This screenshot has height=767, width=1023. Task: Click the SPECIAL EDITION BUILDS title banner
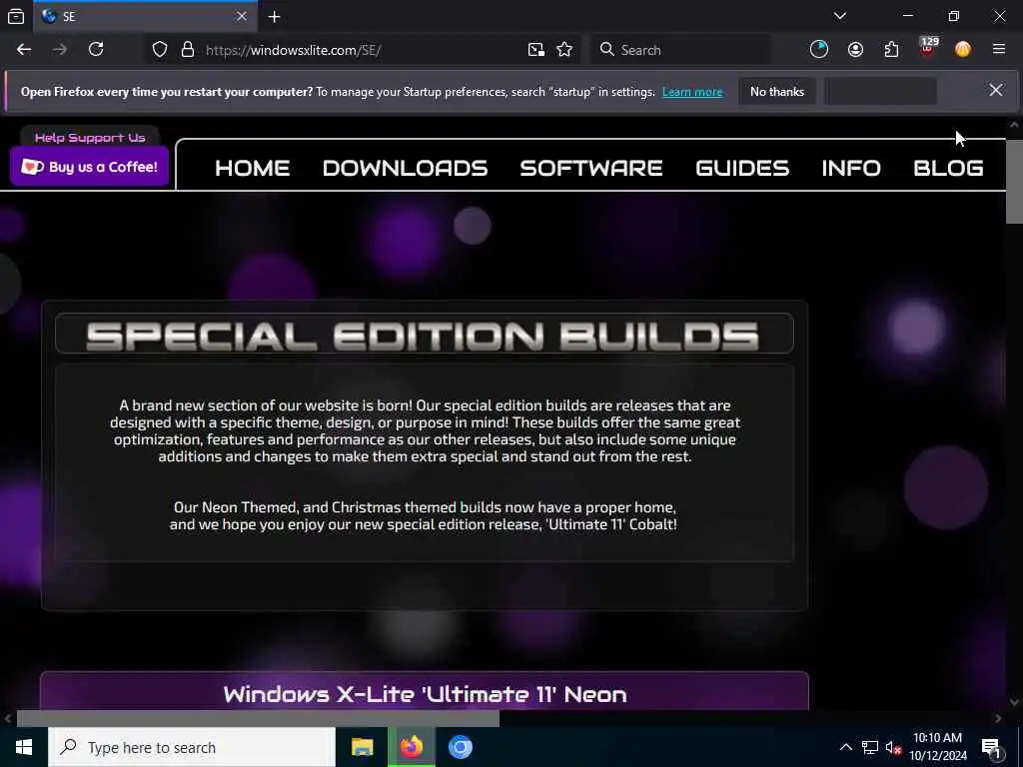[424, 334]
